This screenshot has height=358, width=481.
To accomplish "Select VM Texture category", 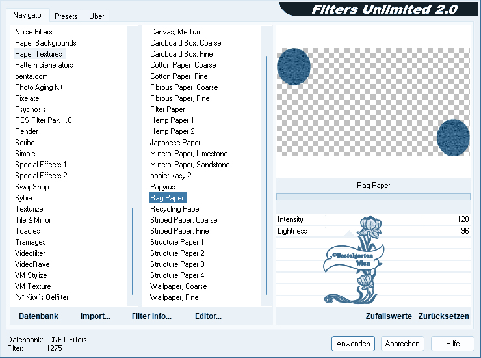I will (32, 286).
